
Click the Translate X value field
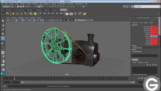(x=154, y=27)
